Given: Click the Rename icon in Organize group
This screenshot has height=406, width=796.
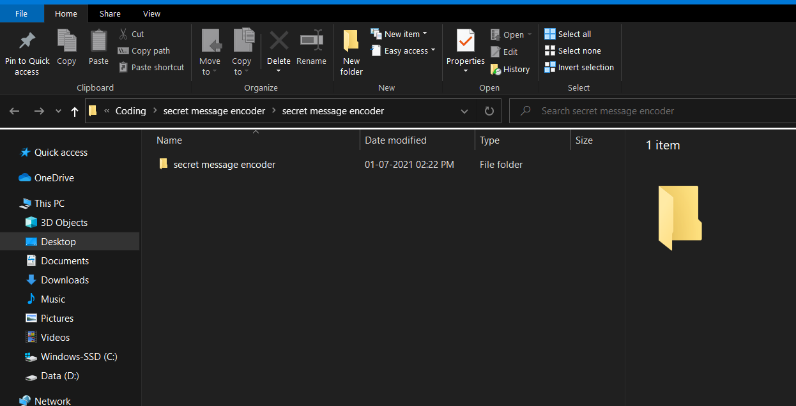Looking at the screenshot, I should click(x=311, y=41).
